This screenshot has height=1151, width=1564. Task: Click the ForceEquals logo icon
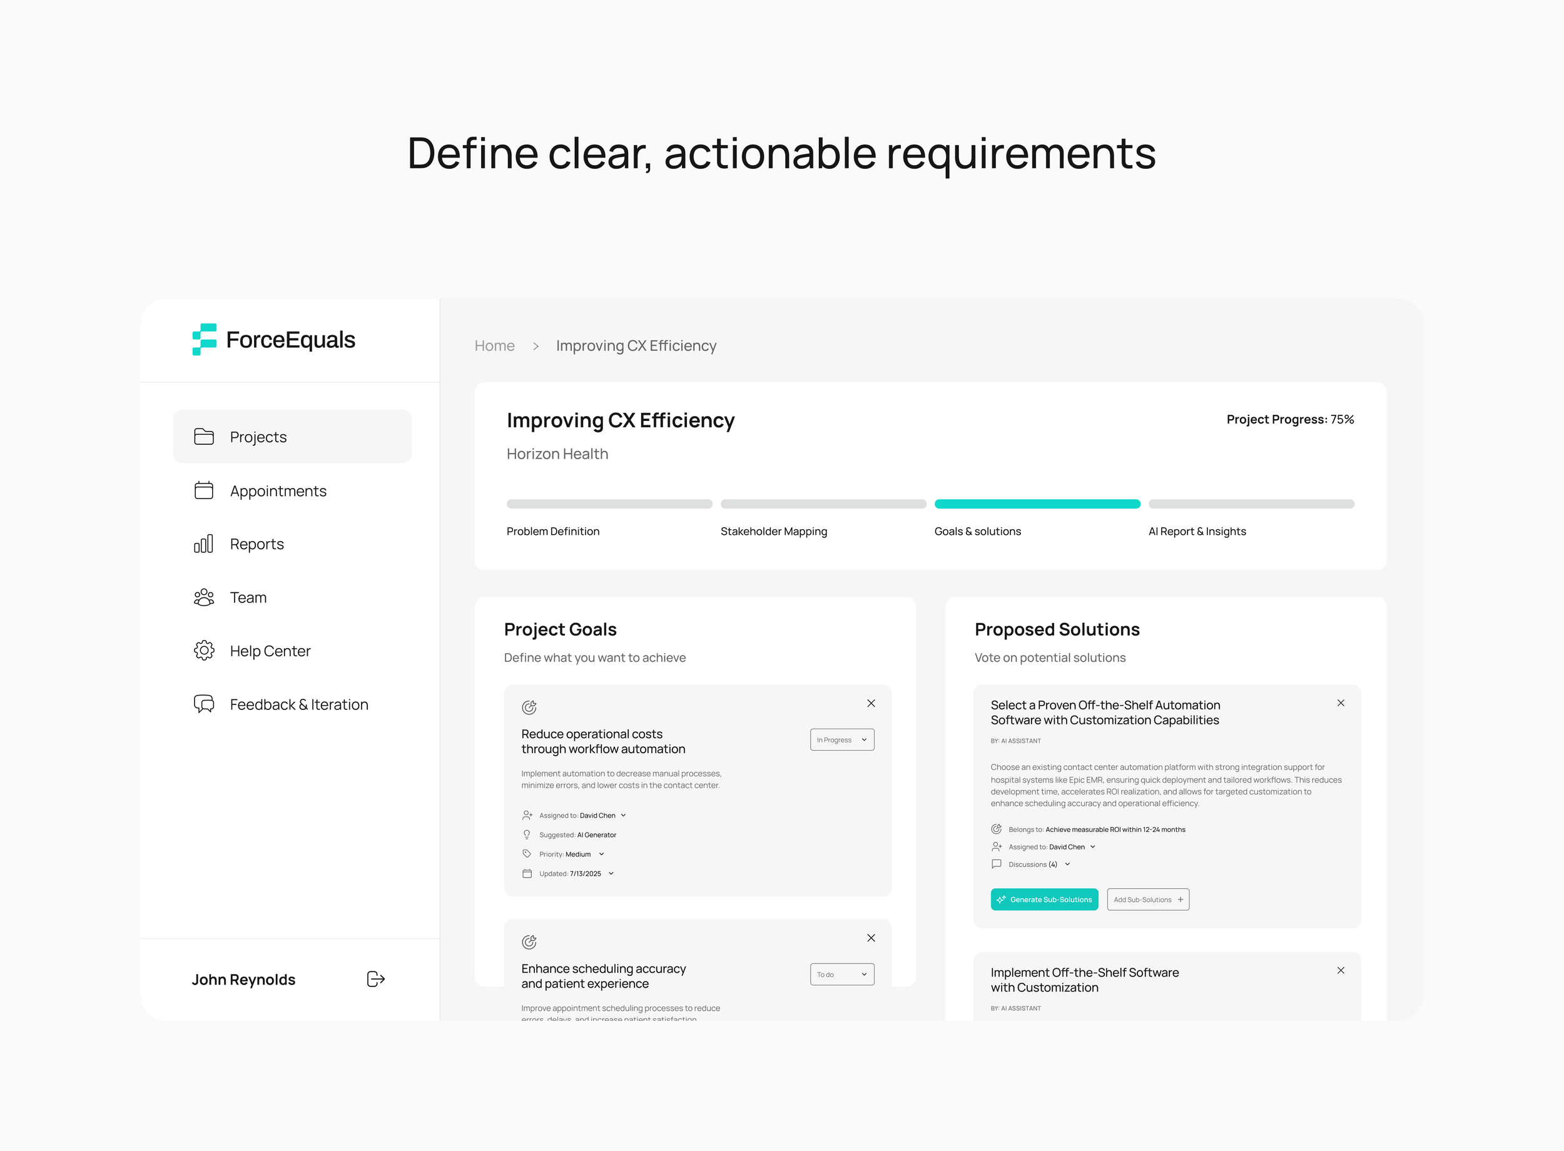point(204,339)
